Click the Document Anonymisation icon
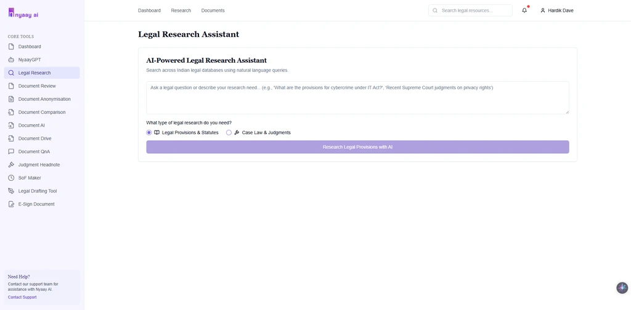The image size is (631, 310). click(11, 99)
